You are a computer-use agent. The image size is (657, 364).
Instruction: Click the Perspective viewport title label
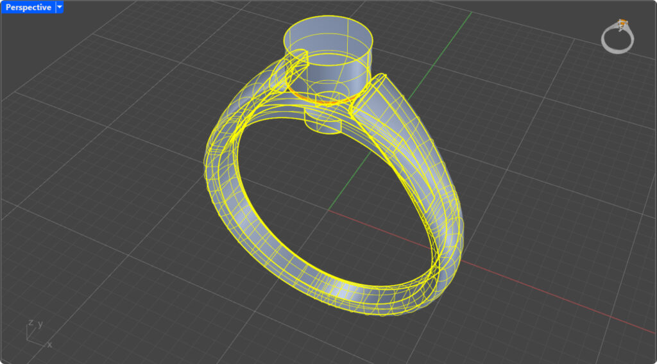coord(28,7)
